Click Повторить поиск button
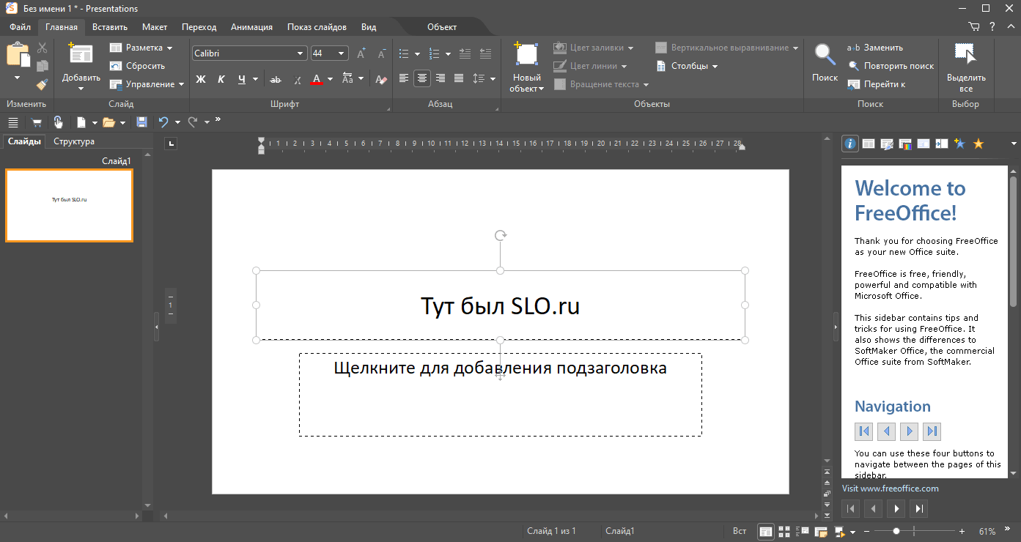The width and height of the screenshot is (1021, 542). [x=891, y=66]
